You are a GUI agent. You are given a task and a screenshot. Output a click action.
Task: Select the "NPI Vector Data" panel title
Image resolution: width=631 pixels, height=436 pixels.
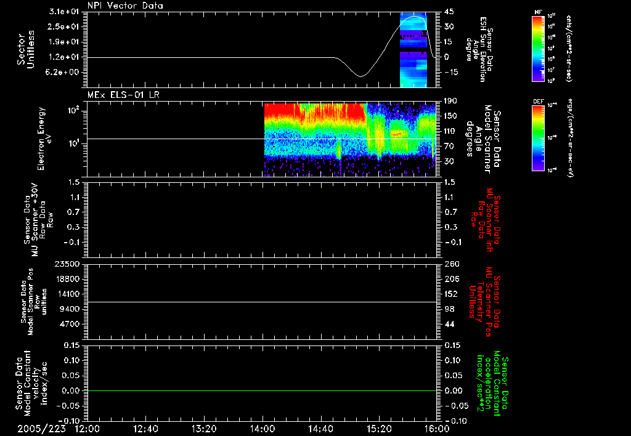point(125,6)
